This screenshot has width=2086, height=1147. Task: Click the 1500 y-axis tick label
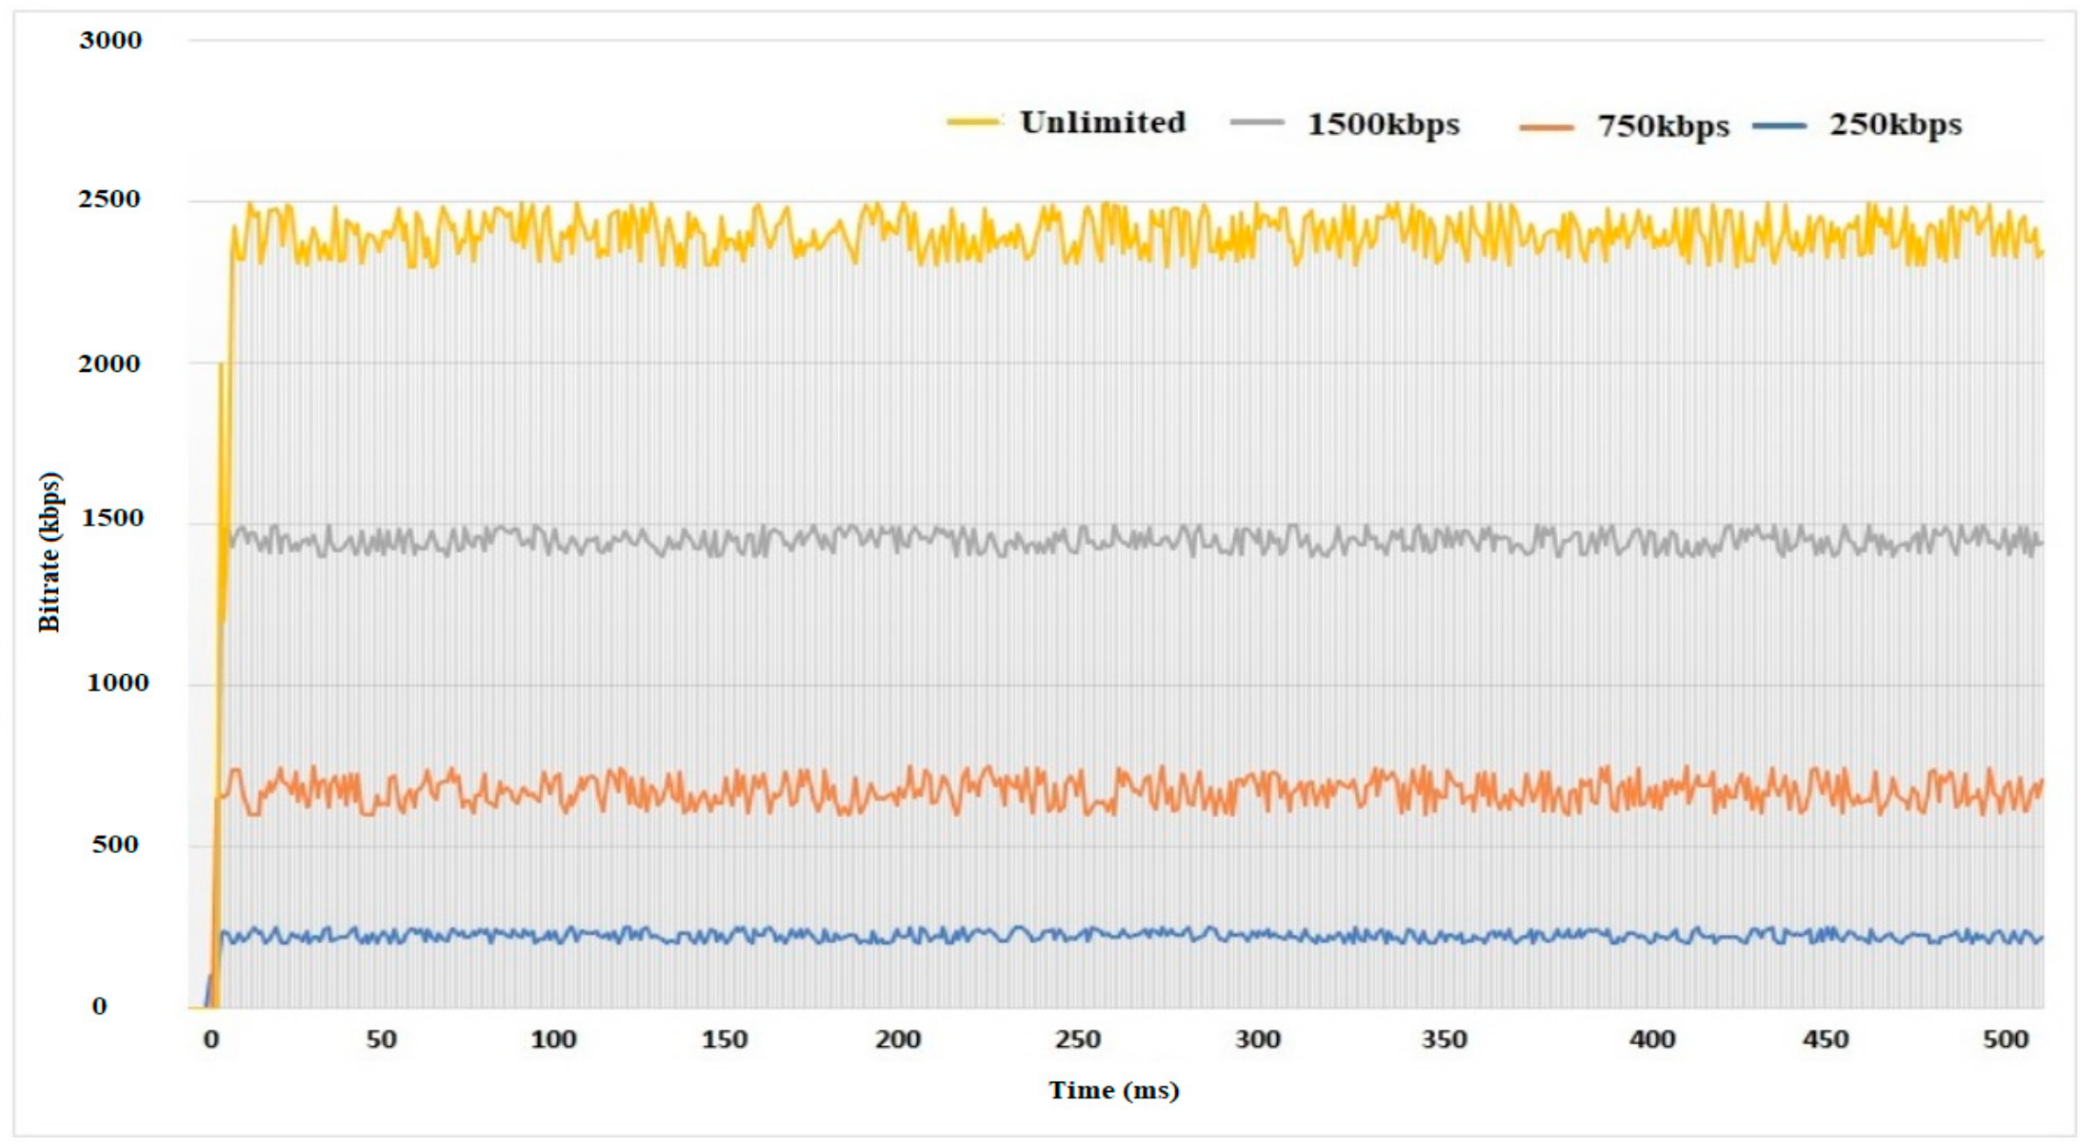pos(112,518)
